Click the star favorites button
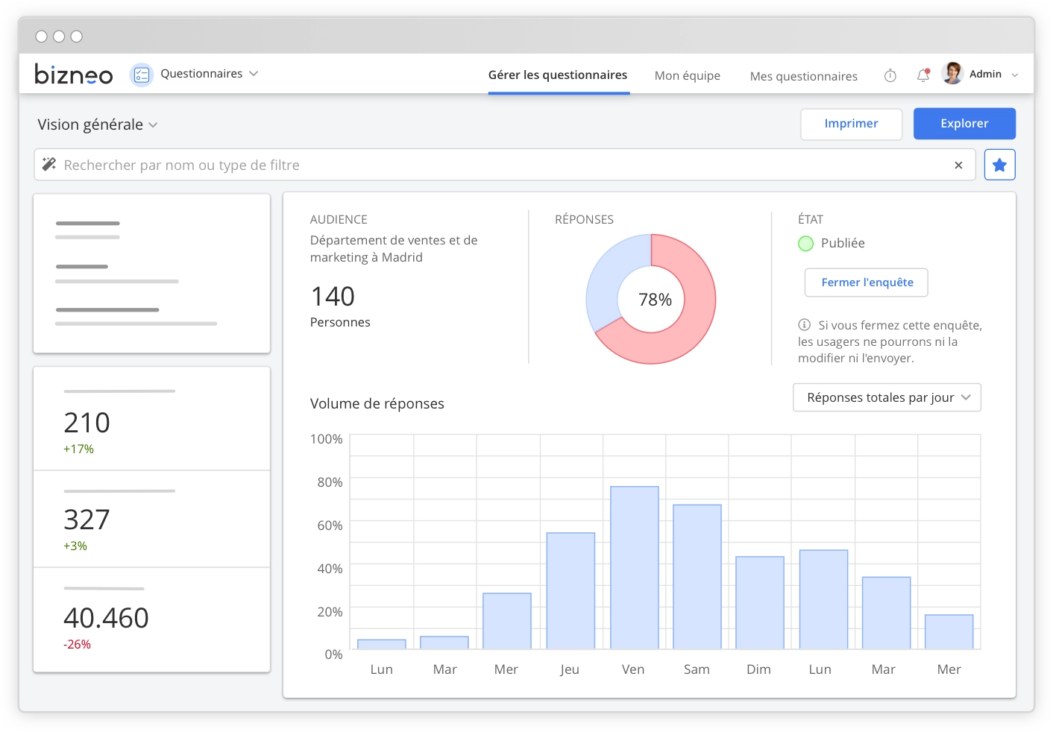1053x732 pixels. tap(1000, 165)
